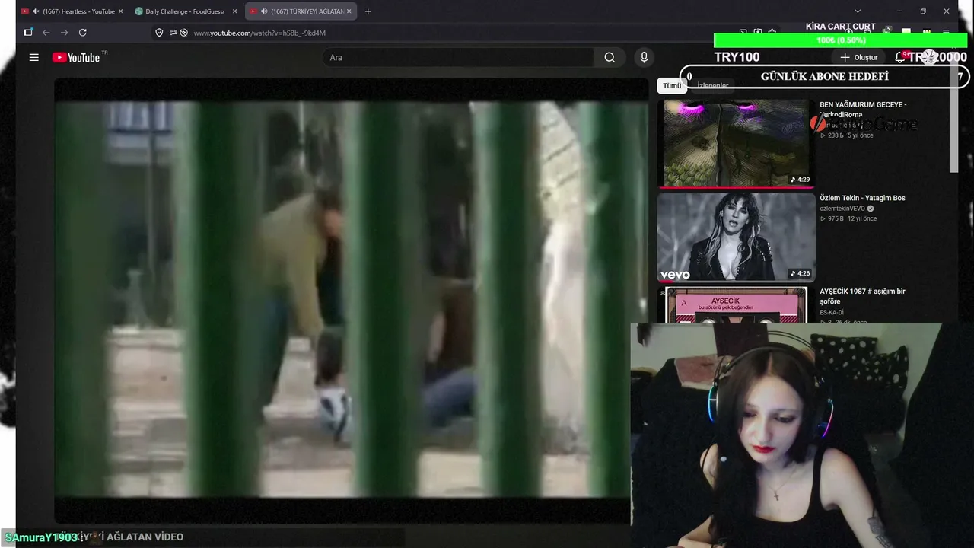974x548 pixels.
Task: Reload the current YouTube page
Action: (83, 33)
